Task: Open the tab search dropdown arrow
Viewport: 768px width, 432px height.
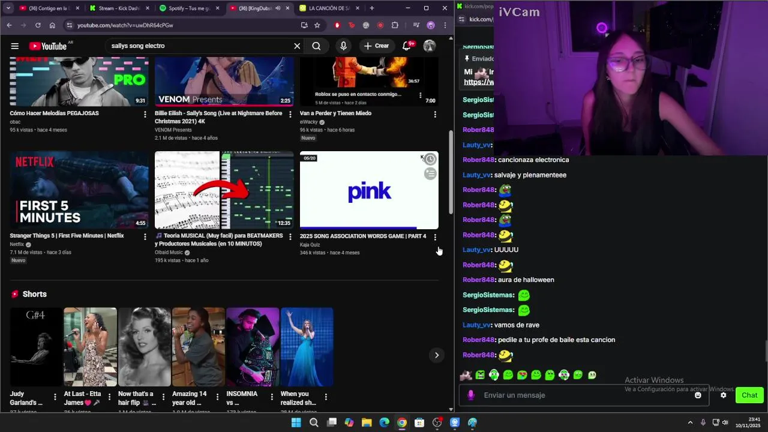Action: [x=8, y=8]
